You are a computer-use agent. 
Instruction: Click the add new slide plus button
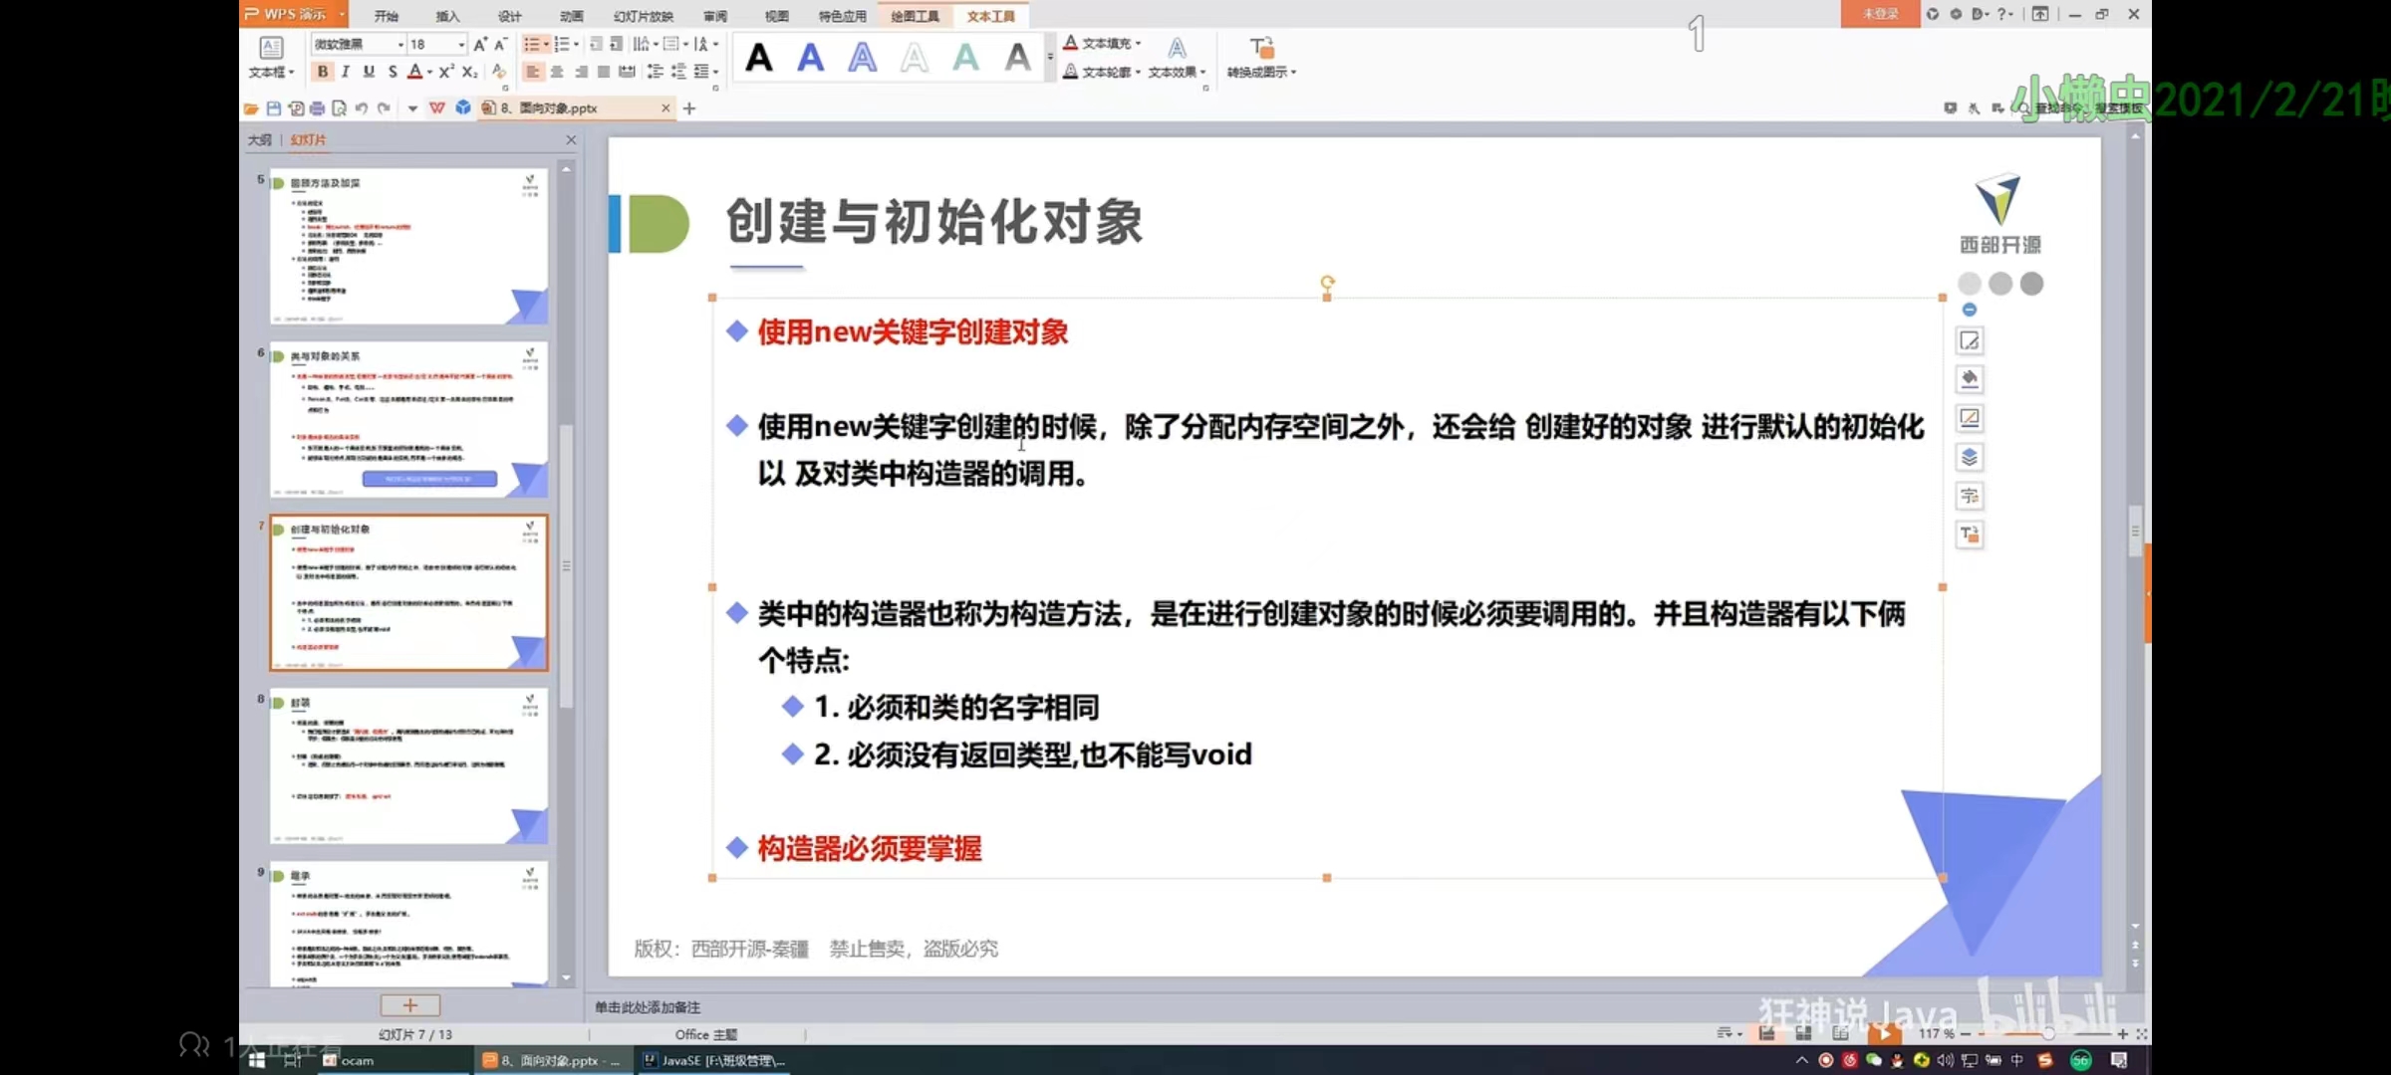(x=409, y=1005)
